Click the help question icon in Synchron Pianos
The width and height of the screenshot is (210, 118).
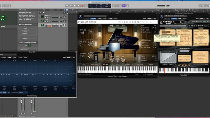click(x=124, y=22)
